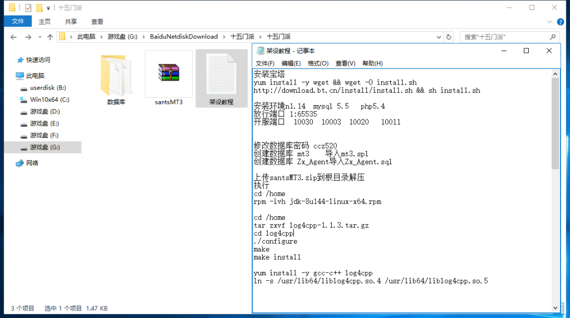Screen dimensions: 570x318
Task: Expand the ribbon chevron
Action: point(549,22)
